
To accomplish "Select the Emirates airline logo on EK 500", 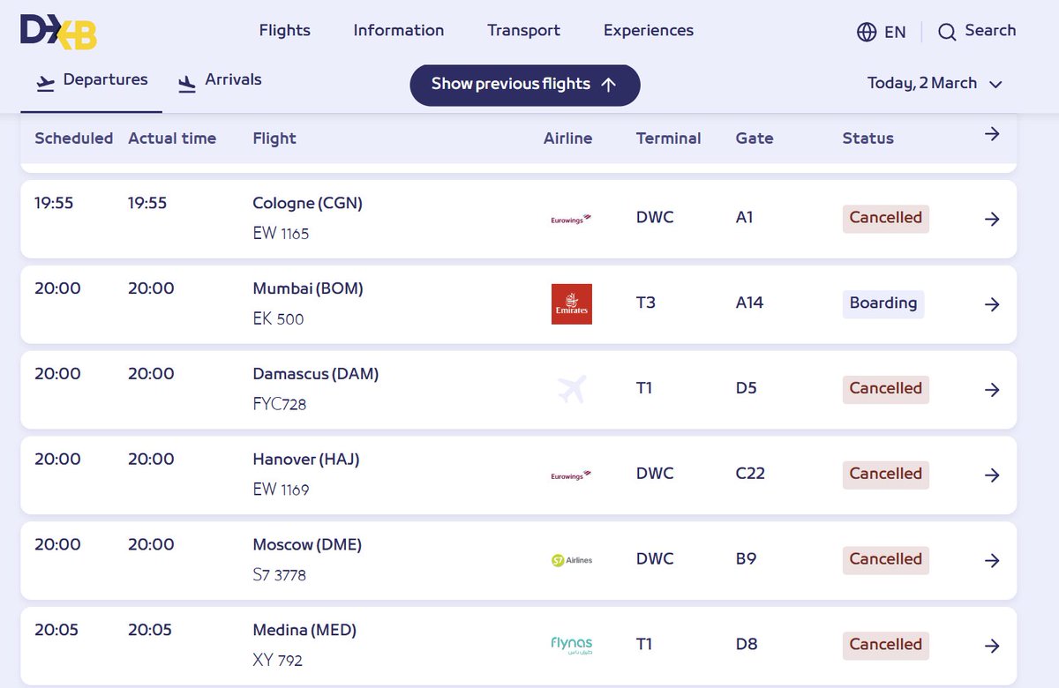I will click(571, 303).
